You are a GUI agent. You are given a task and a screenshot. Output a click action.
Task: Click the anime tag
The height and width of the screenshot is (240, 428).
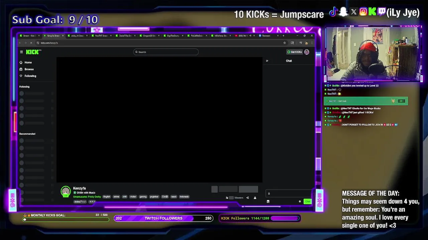[116, 197]
